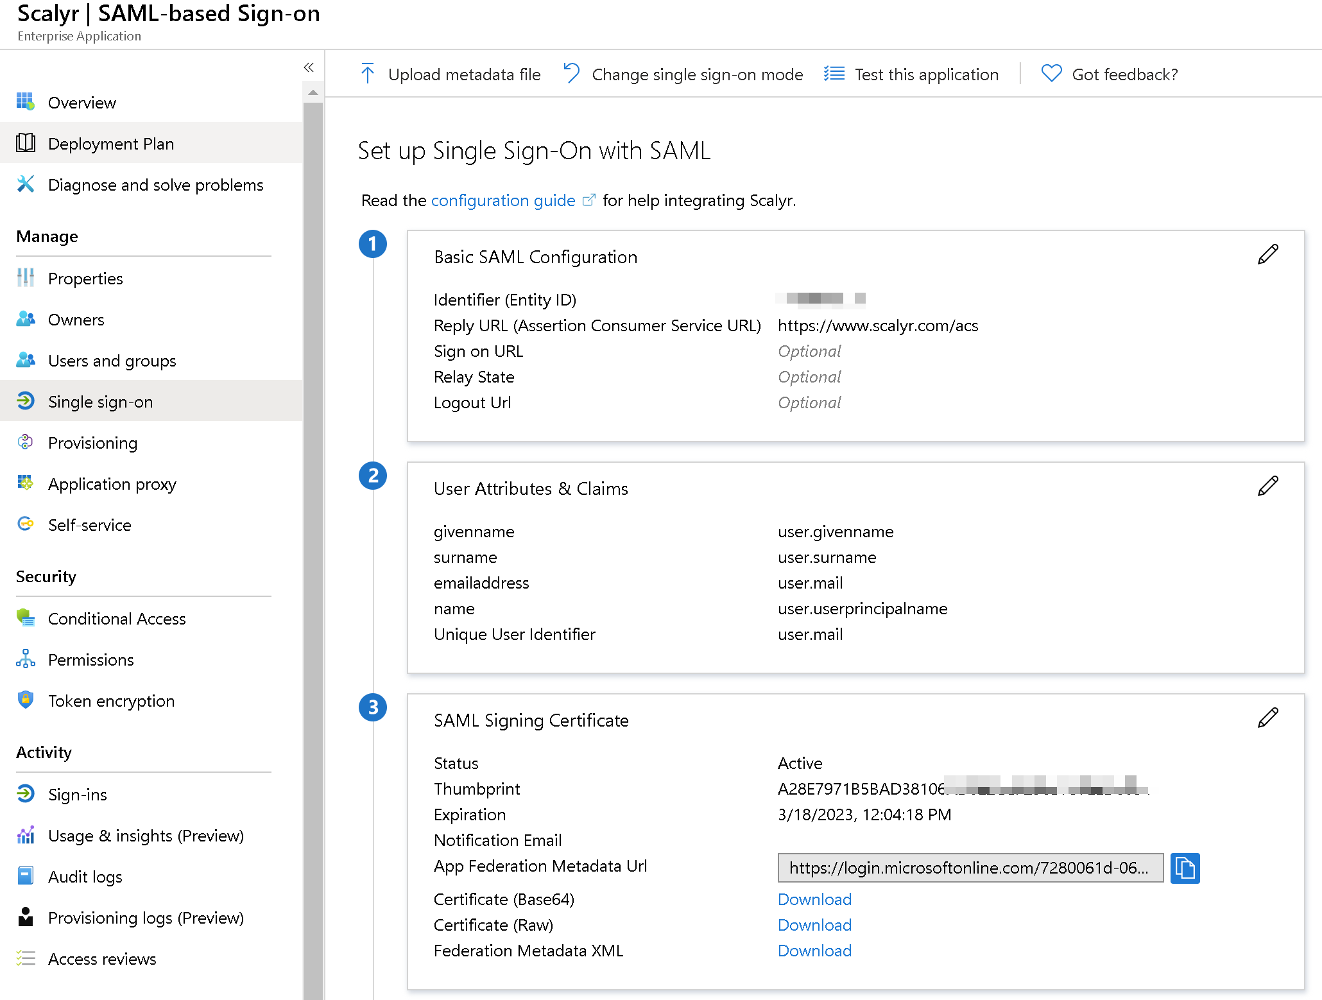Download Certificate (Base64)
Image resolution: width=1322 pixels, height=1000 pixels.
tap(814, 899)
